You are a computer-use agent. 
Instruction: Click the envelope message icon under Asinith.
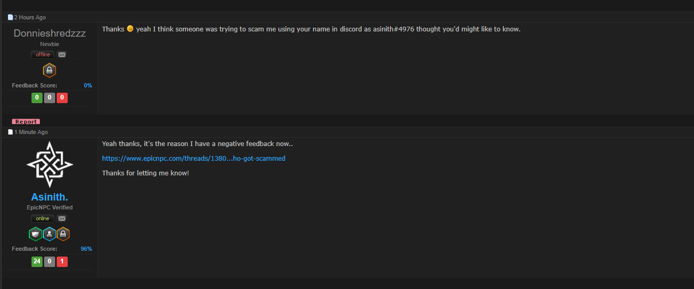pos(62,218)
